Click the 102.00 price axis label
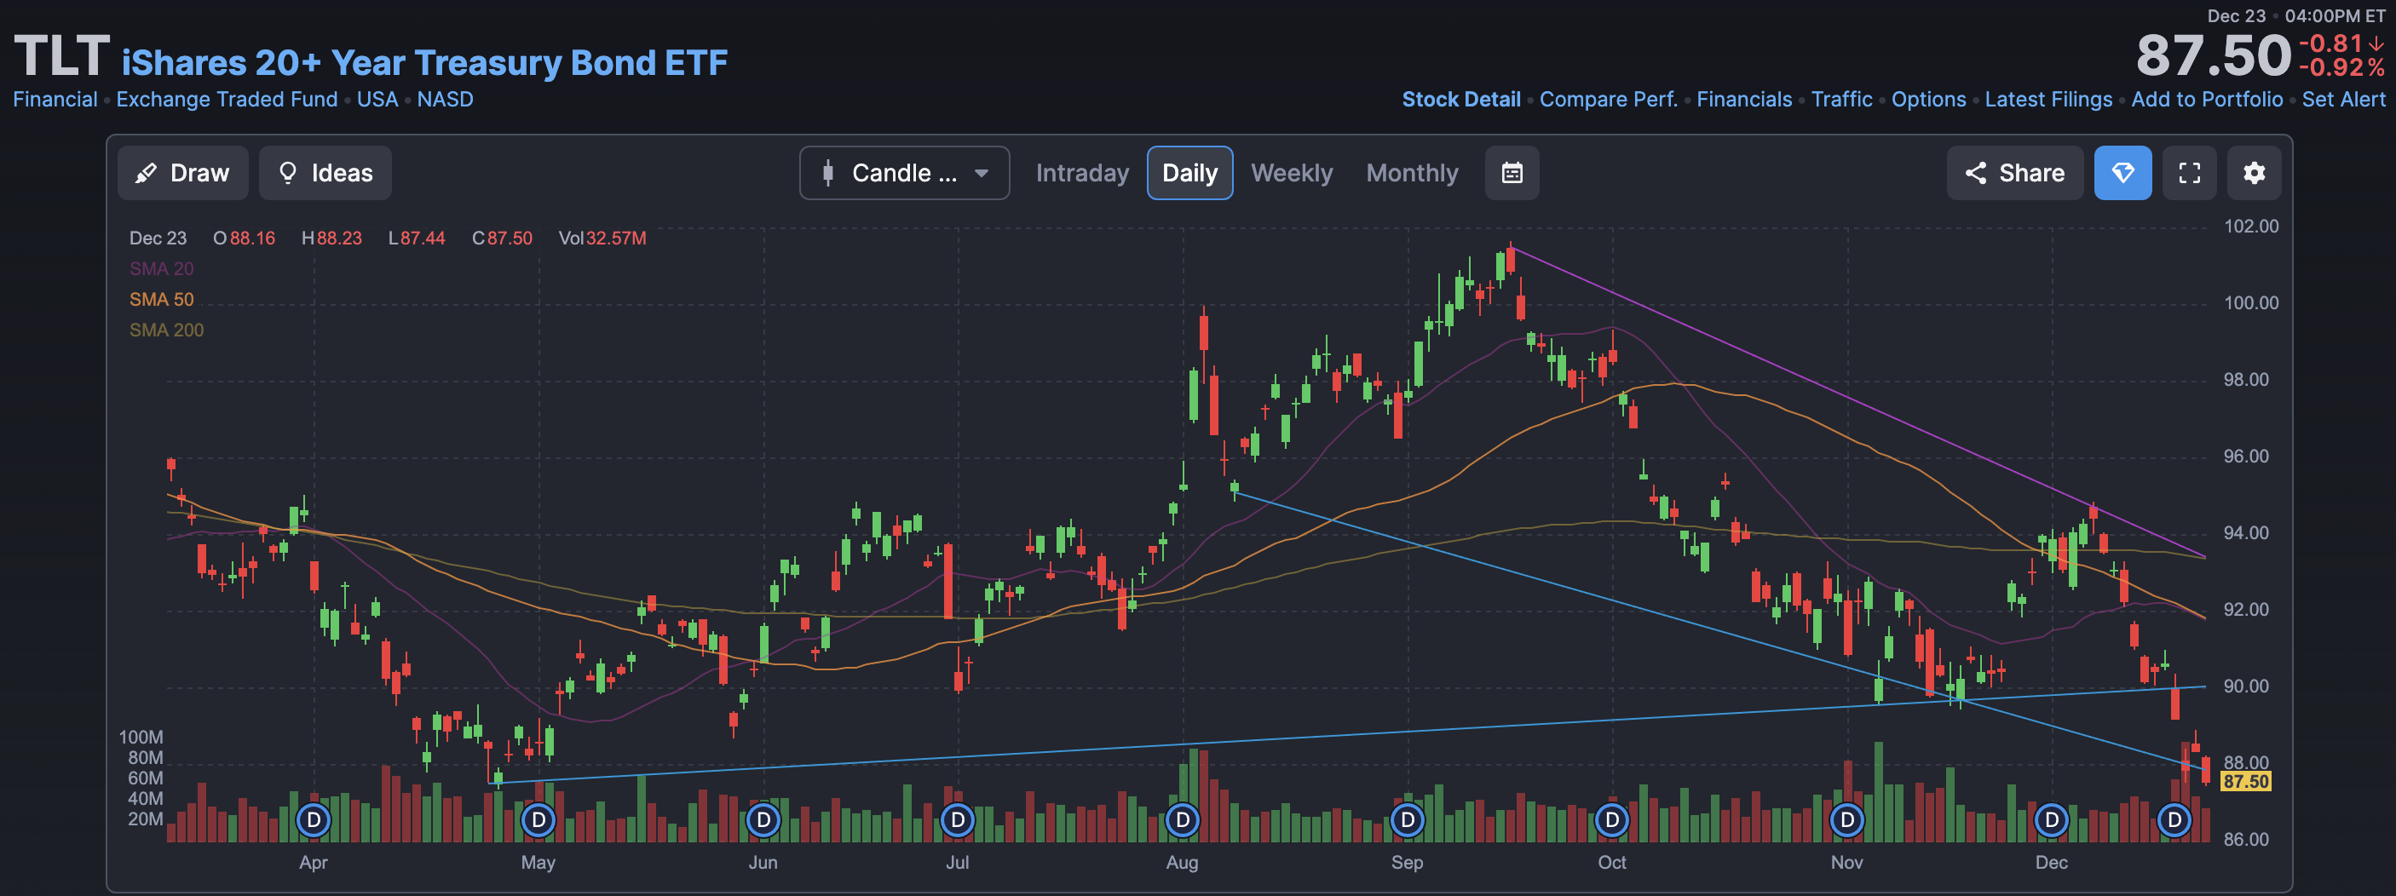Viewport: 2396px width, 896px height. click(2251, 227)
